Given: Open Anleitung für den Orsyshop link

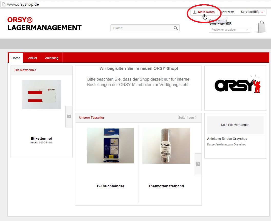Looking at the screenshot, I should pos(227,139).
